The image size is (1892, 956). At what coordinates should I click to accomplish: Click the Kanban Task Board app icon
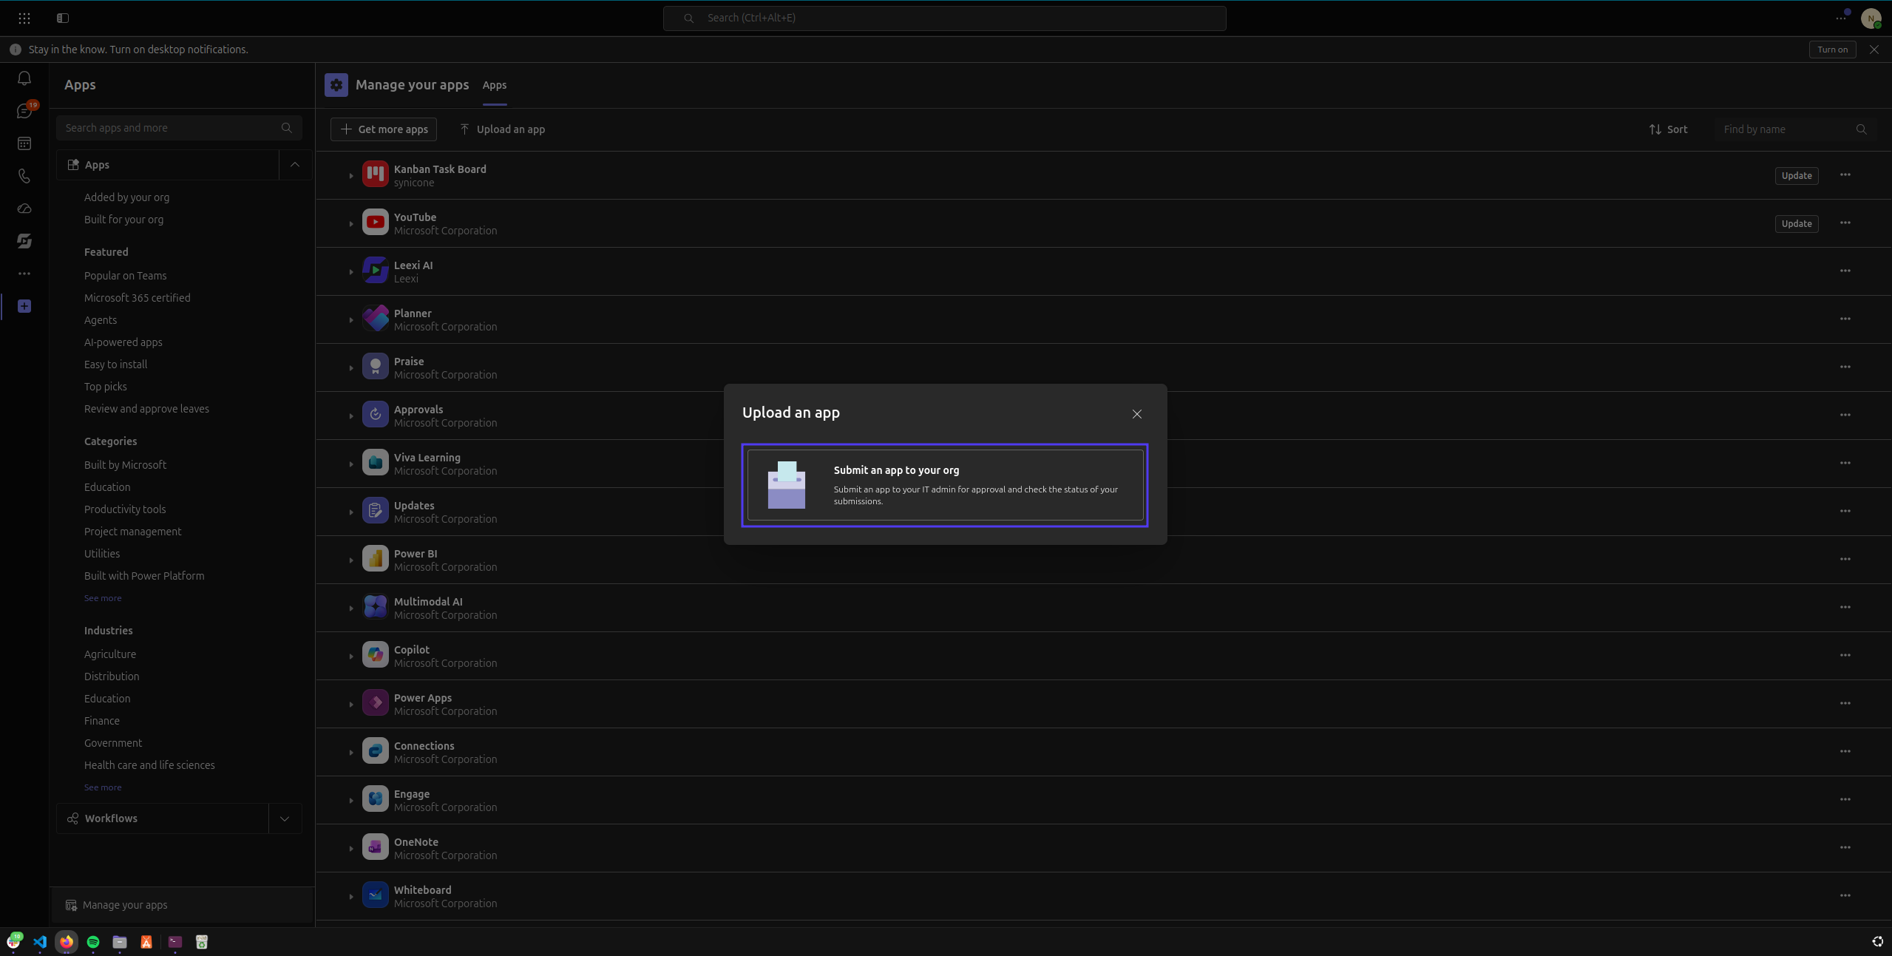pos(375,174)
